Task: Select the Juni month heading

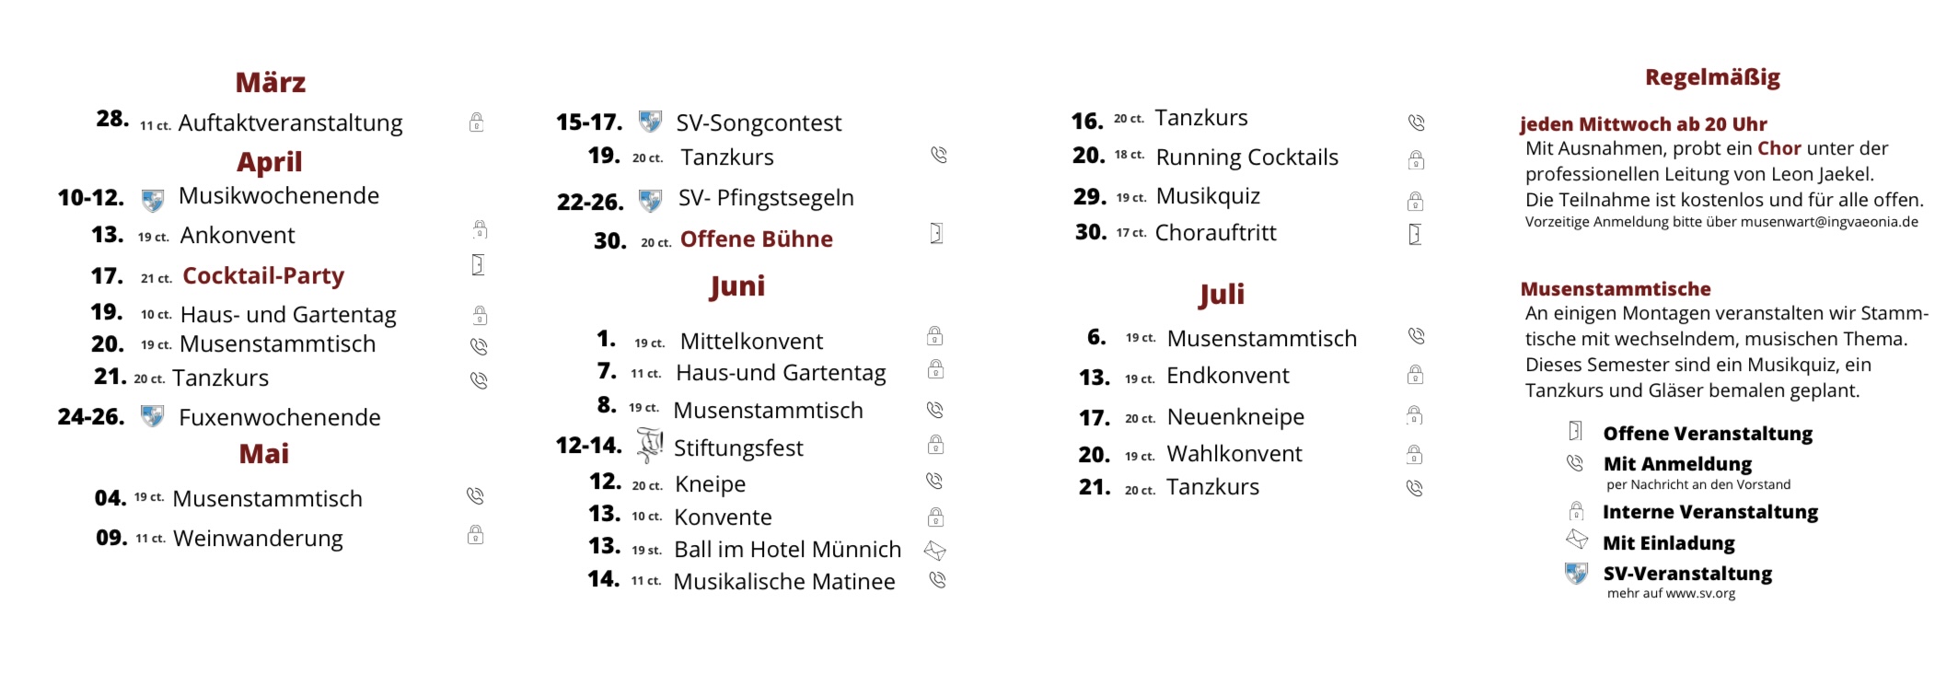Action: 737,286
